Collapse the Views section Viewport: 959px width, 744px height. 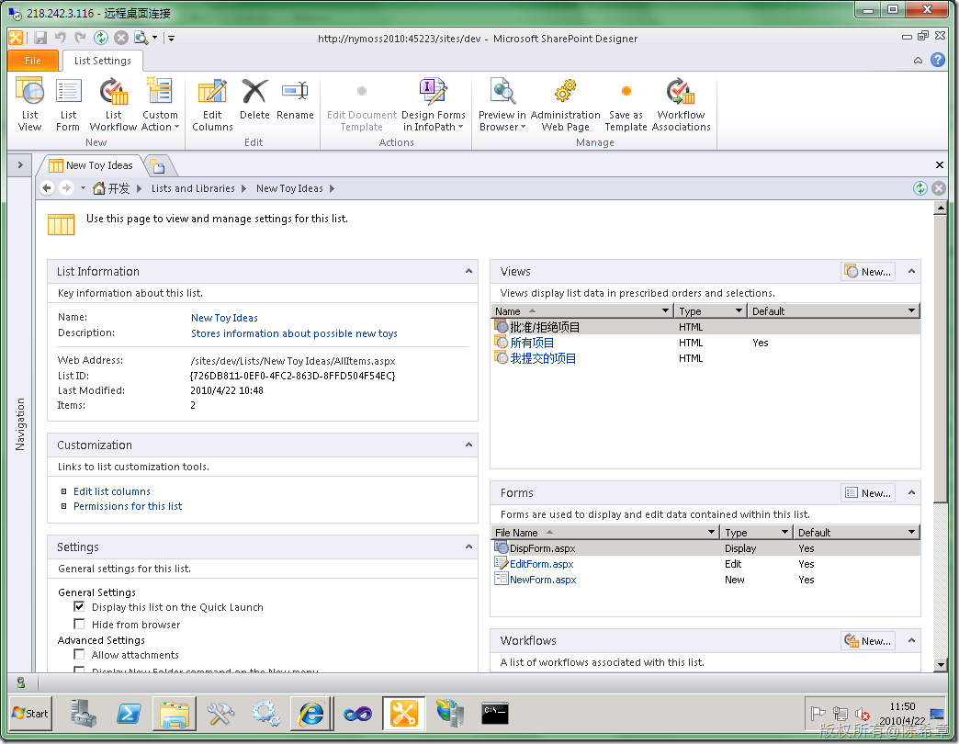point(911,271)
